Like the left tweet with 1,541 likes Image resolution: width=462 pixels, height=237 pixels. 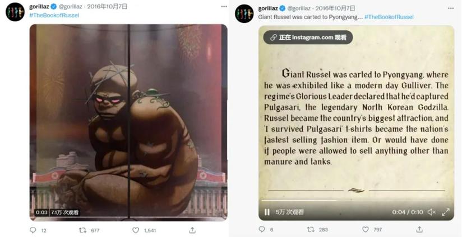tap(136, 230)
